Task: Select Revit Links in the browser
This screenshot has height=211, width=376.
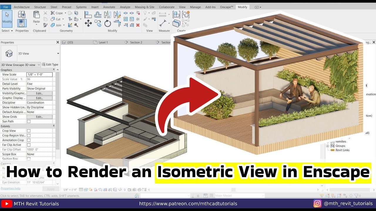Action: tap(342, 150)
